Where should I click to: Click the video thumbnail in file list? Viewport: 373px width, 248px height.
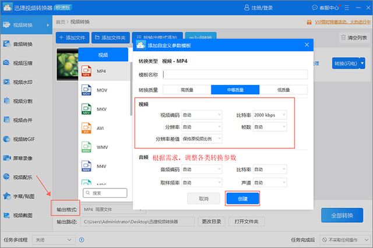[x=68, y=65]
